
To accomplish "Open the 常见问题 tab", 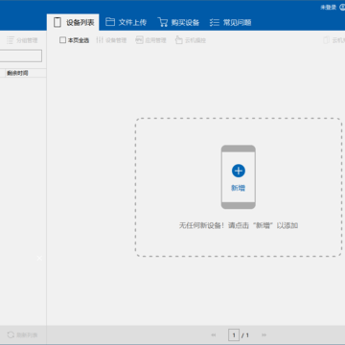I will pos(230,22).
